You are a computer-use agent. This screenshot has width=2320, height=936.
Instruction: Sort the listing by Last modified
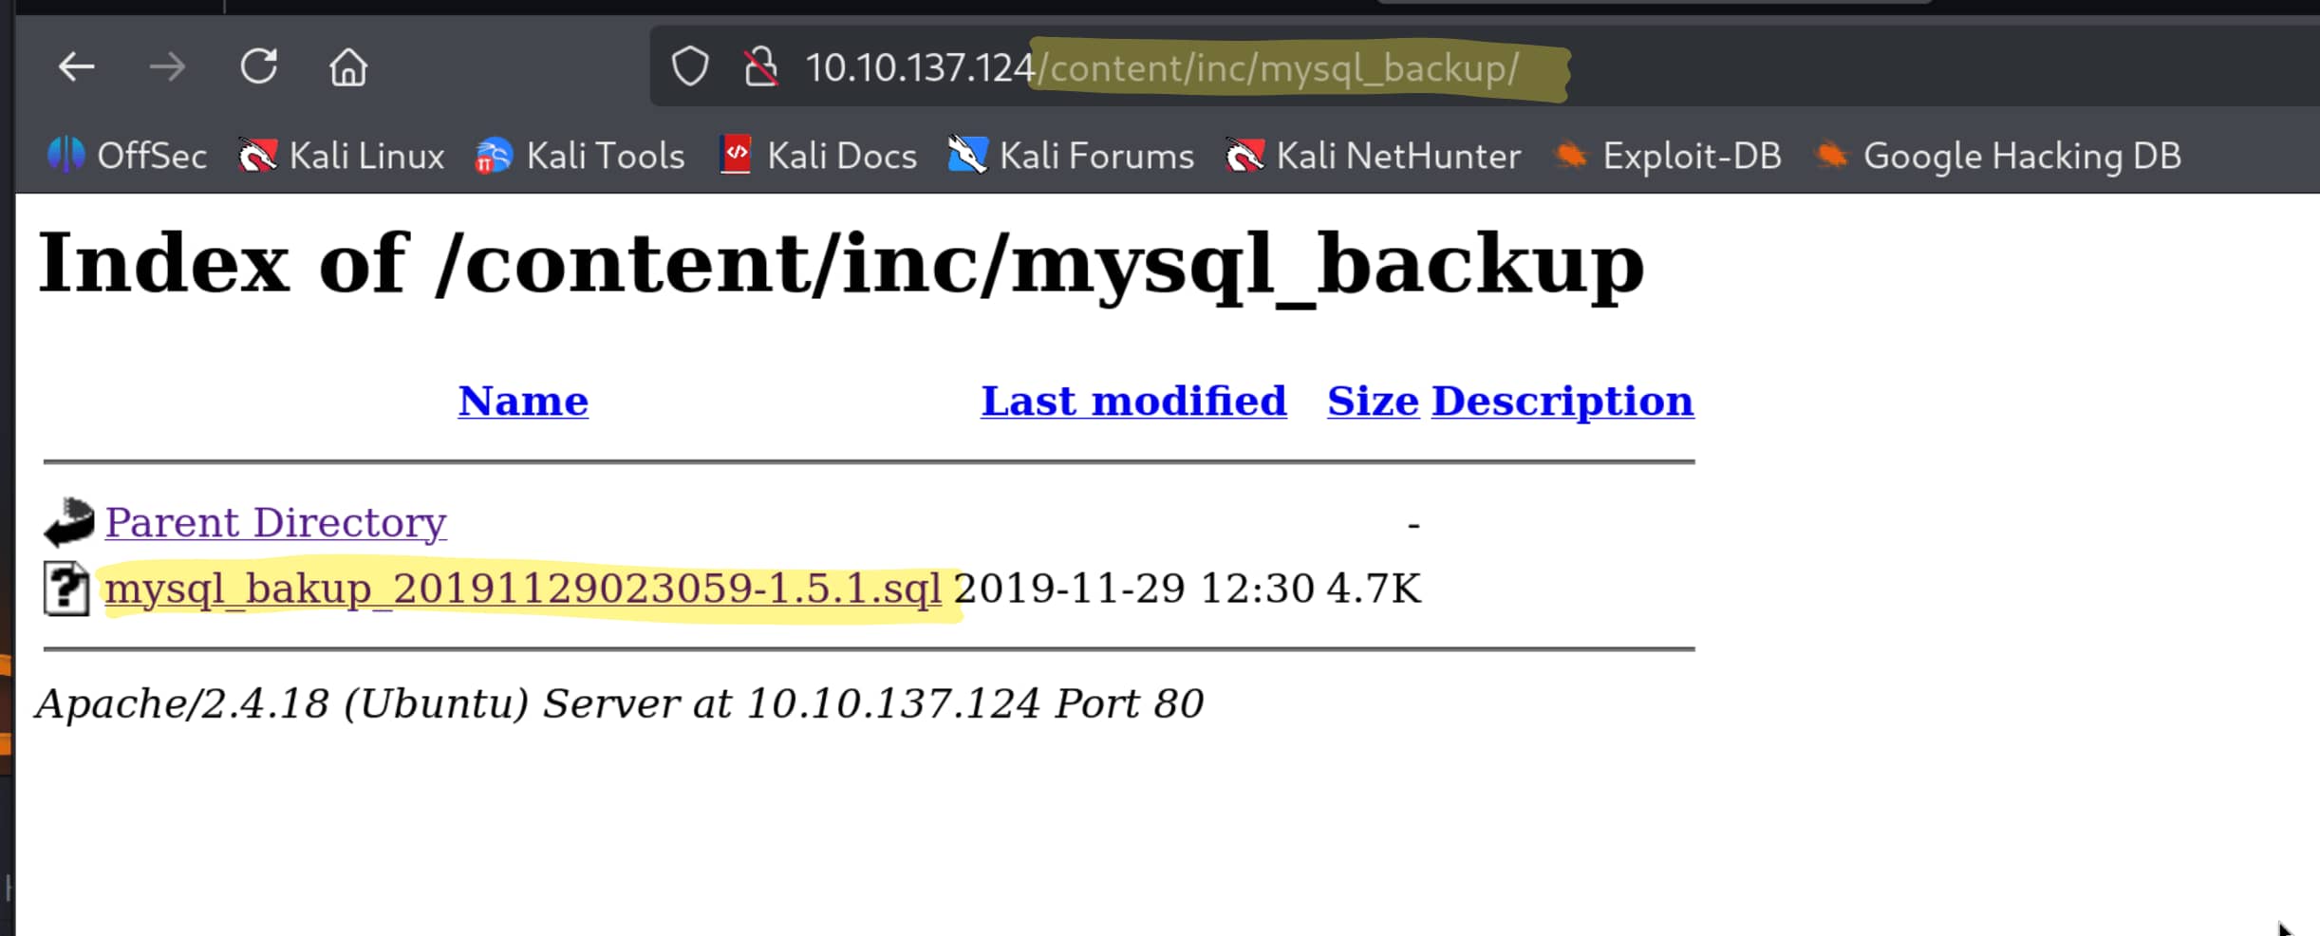point(1133,401)
